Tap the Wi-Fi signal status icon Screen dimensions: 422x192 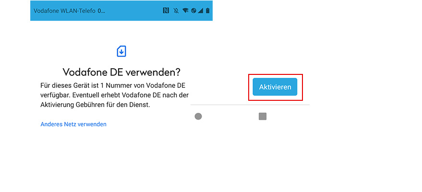tap(185, 11)
